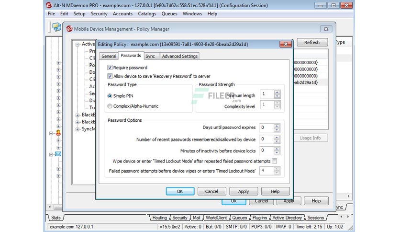Open the Sessions bottom tab
Image resolution: width=400 pixels, height=232 pixels.
click(x=316, y=218)
